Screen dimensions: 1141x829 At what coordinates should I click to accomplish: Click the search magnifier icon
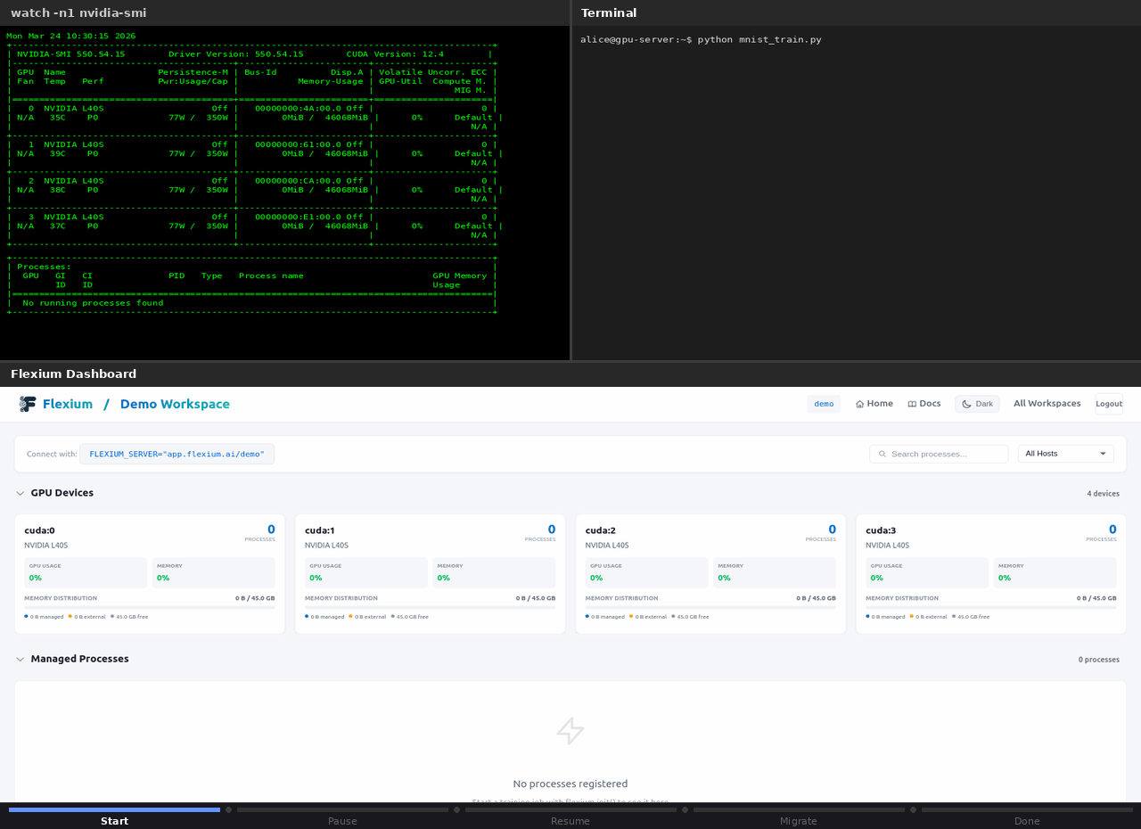pos(882,454)
